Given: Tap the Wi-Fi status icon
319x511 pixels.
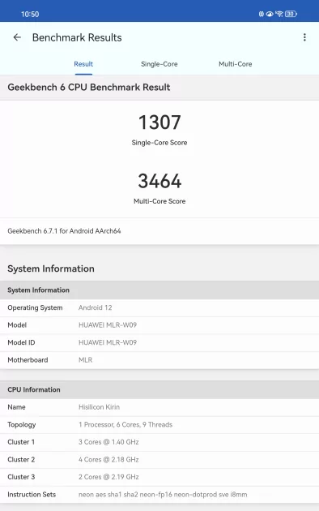Looking at the screenshot, I should click(x=279, y=14).
